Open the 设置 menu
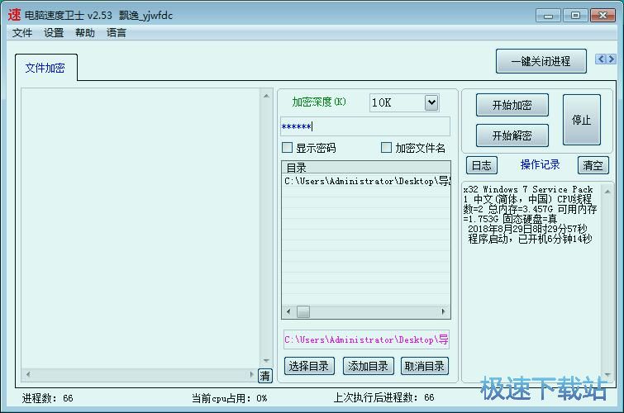 (54, 32)
